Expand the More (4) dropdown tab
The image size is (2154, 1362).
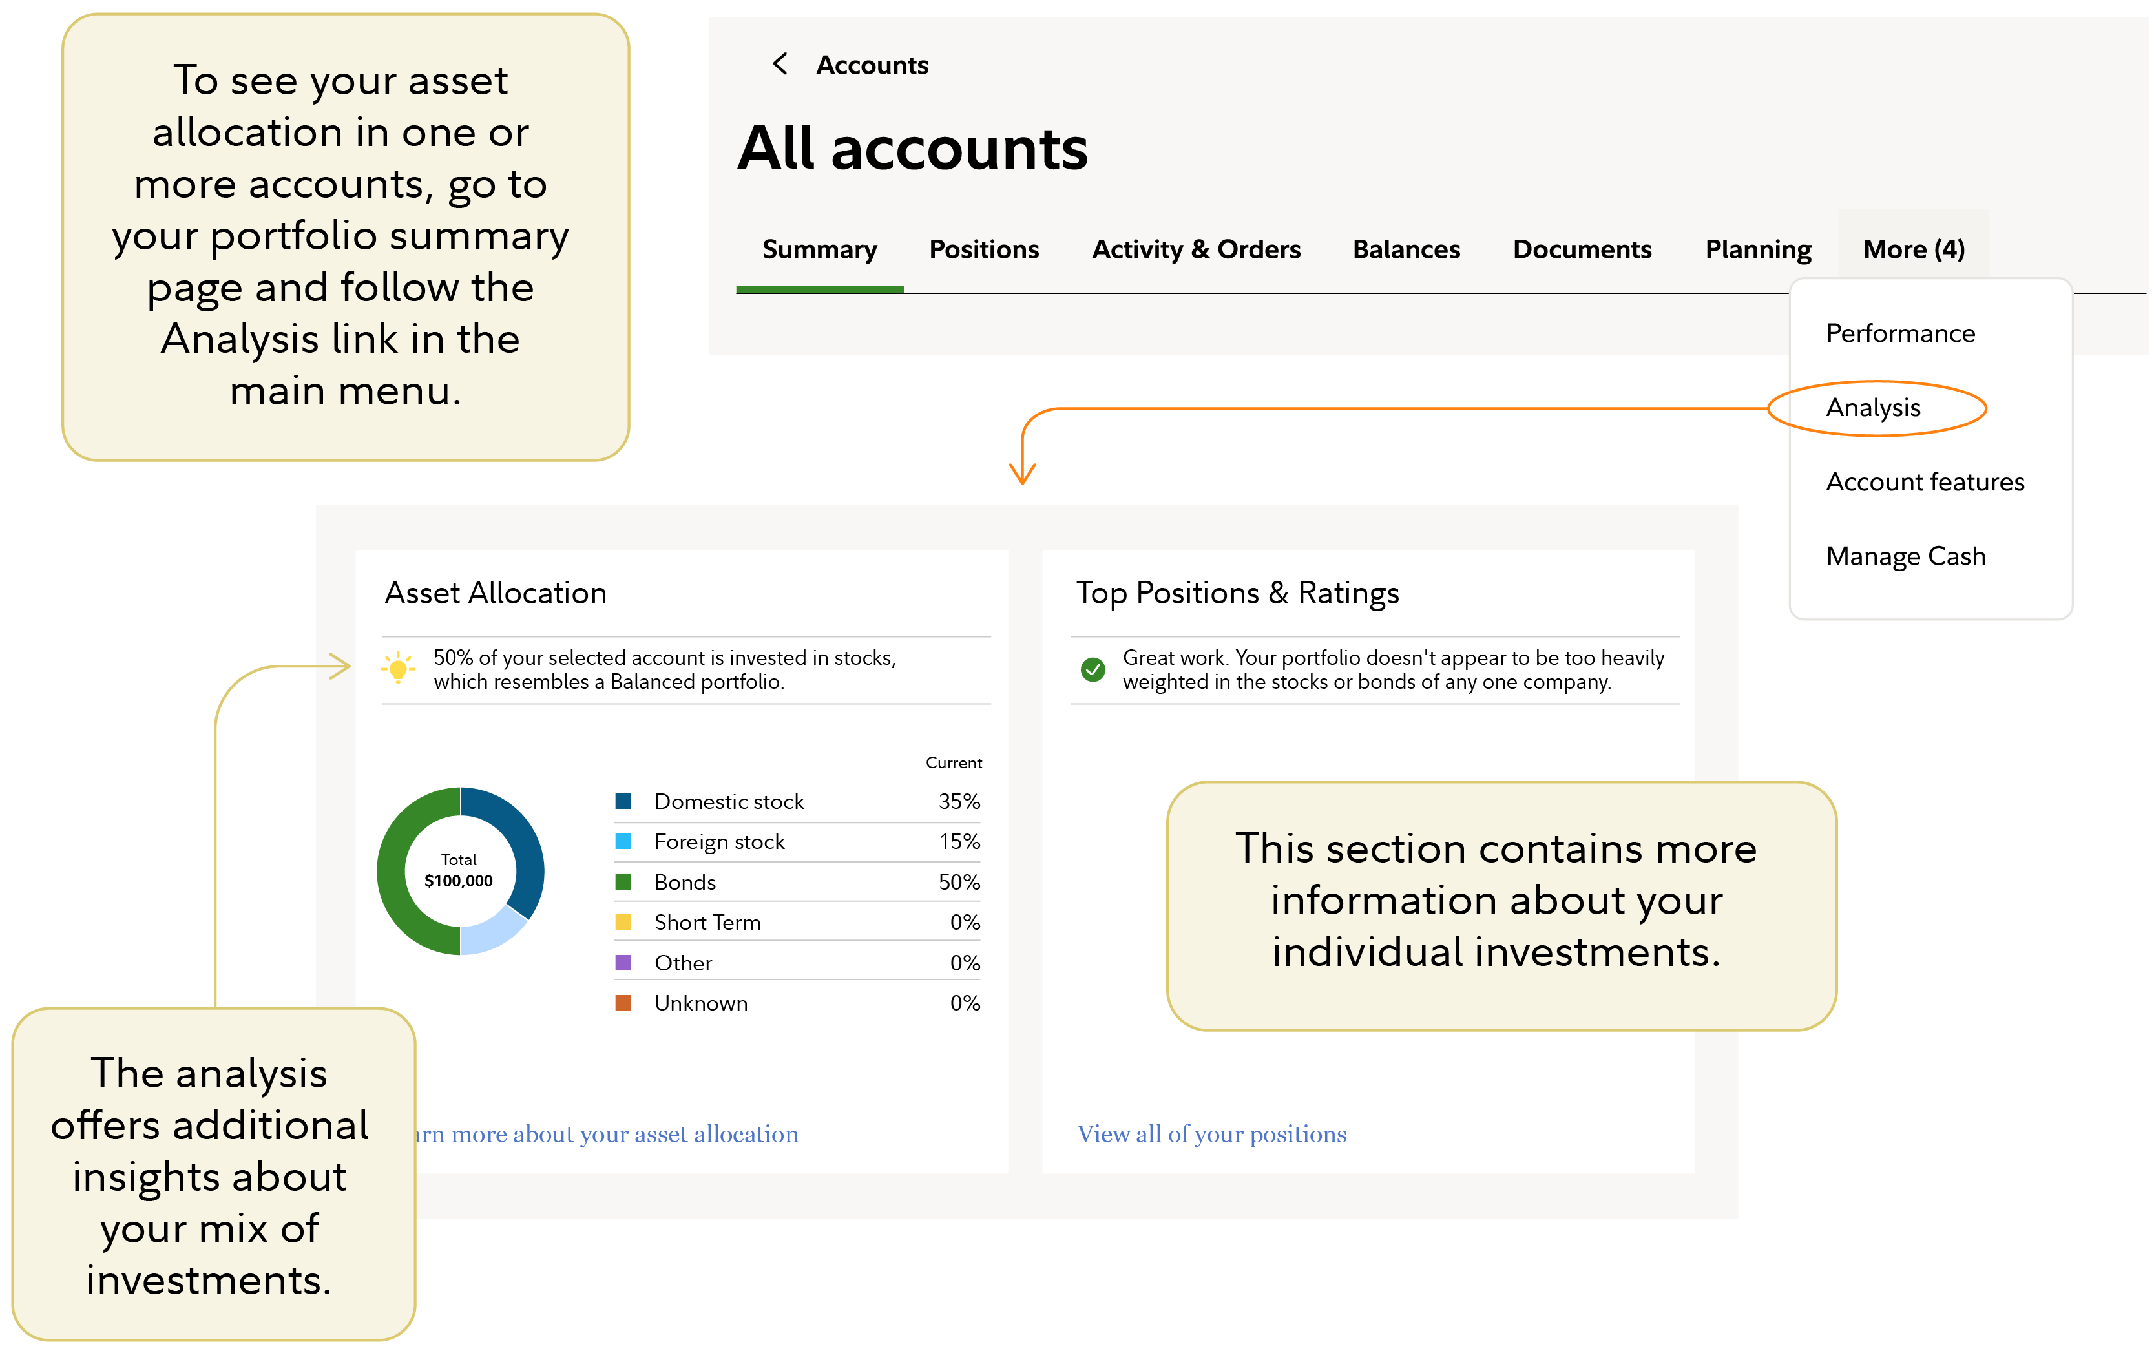point(1914,249)
